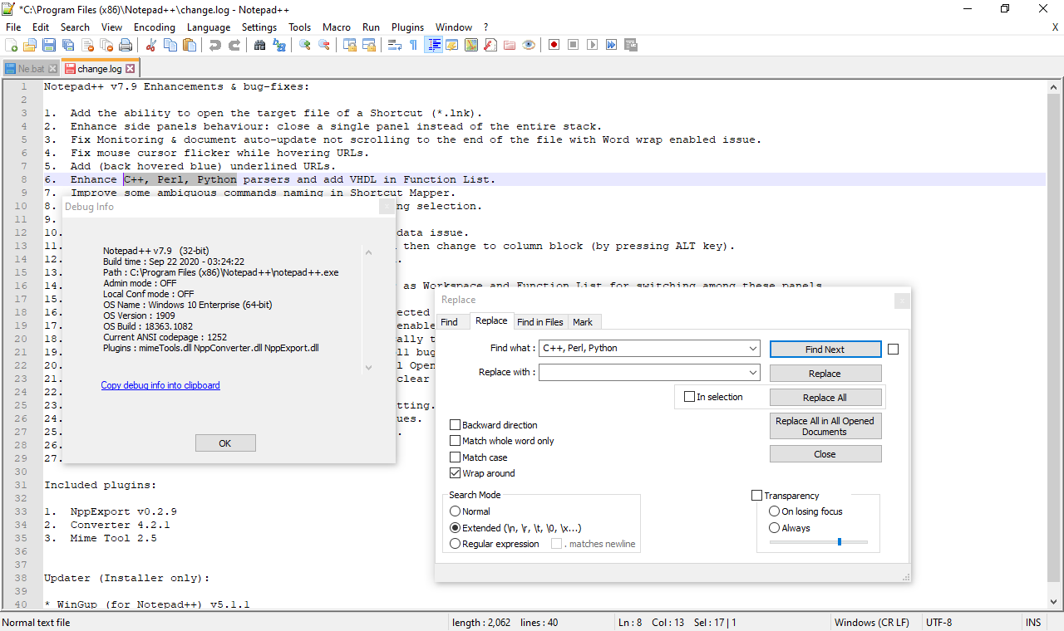Click the editor's vertical scrollbar
Image resolution: width=1064 pixels, height=631 pixels.
(x=1054, y=345)
